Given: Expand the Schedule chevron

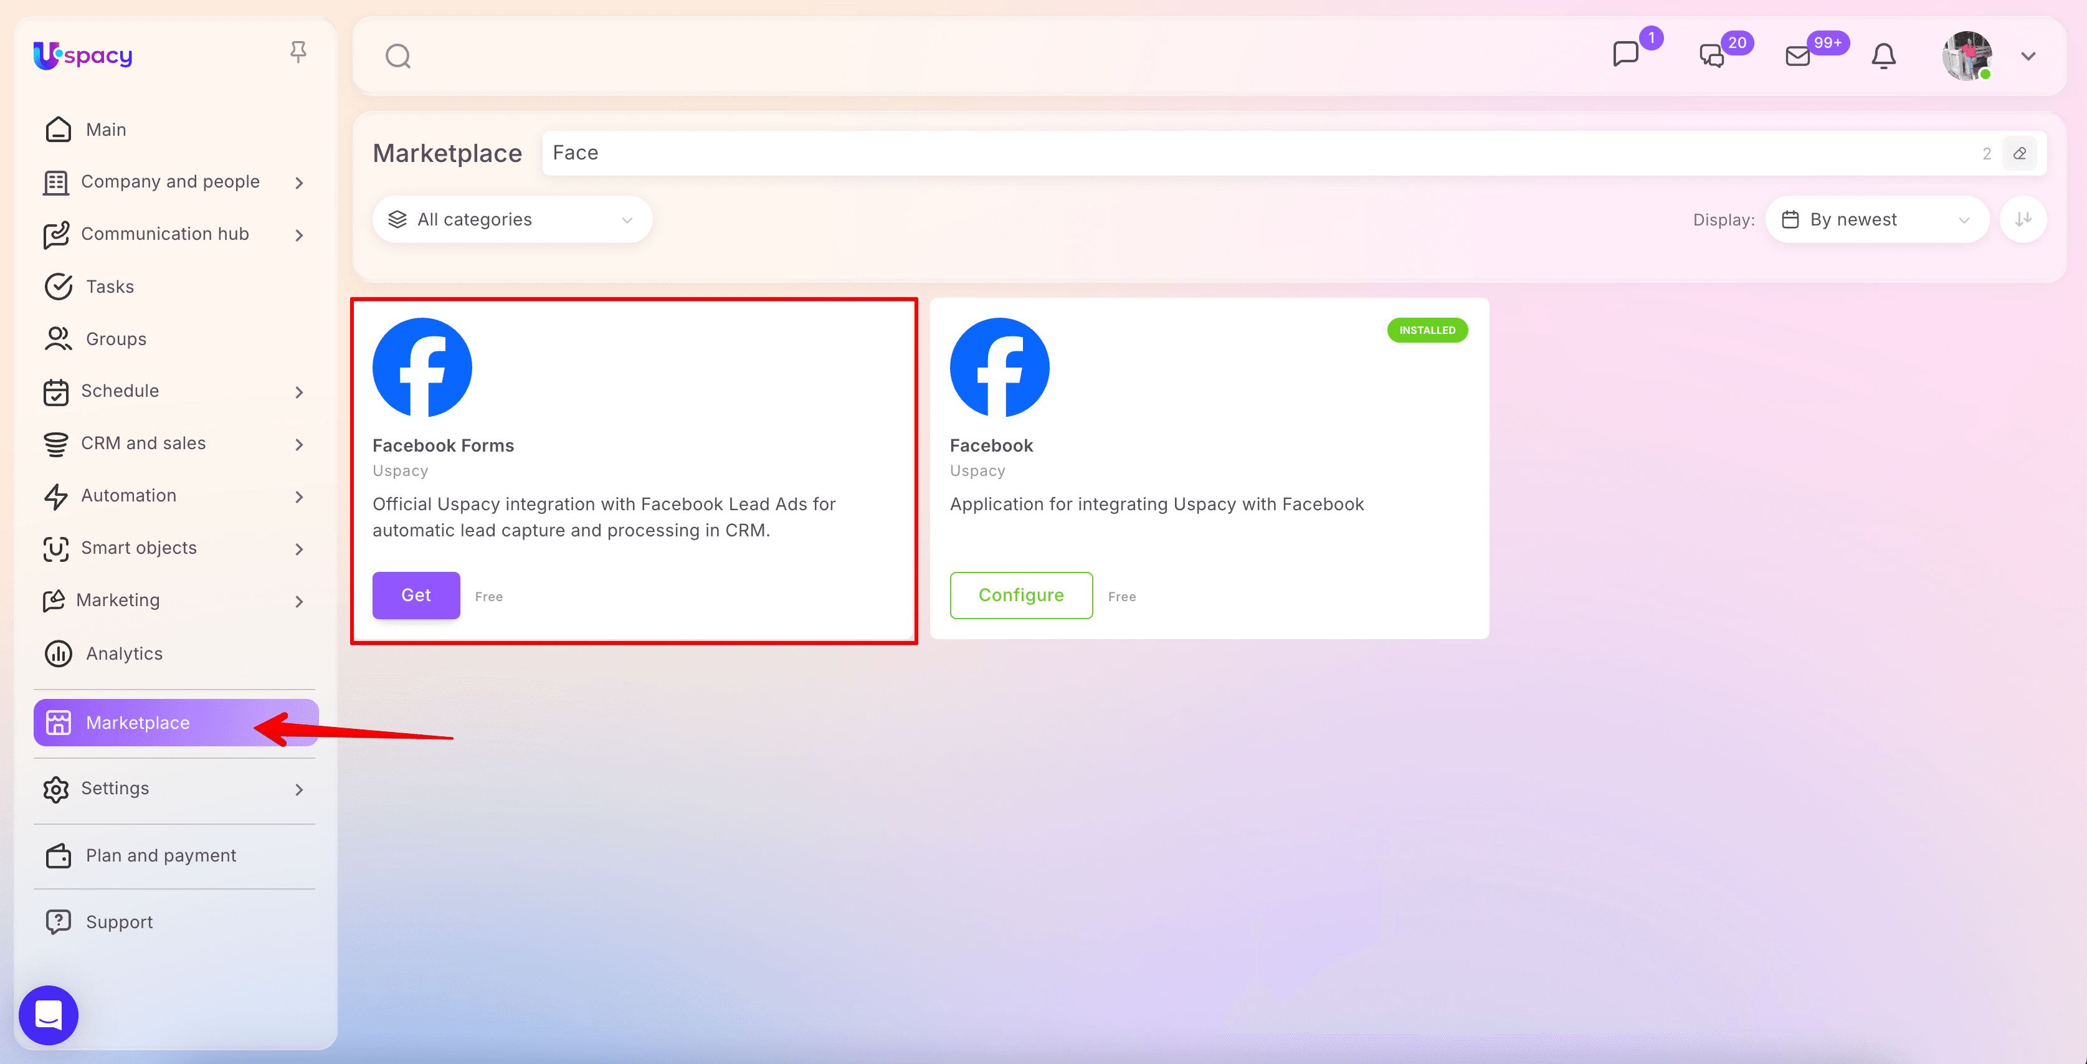Looking at the screenshot, I should (x=299, y=392).
